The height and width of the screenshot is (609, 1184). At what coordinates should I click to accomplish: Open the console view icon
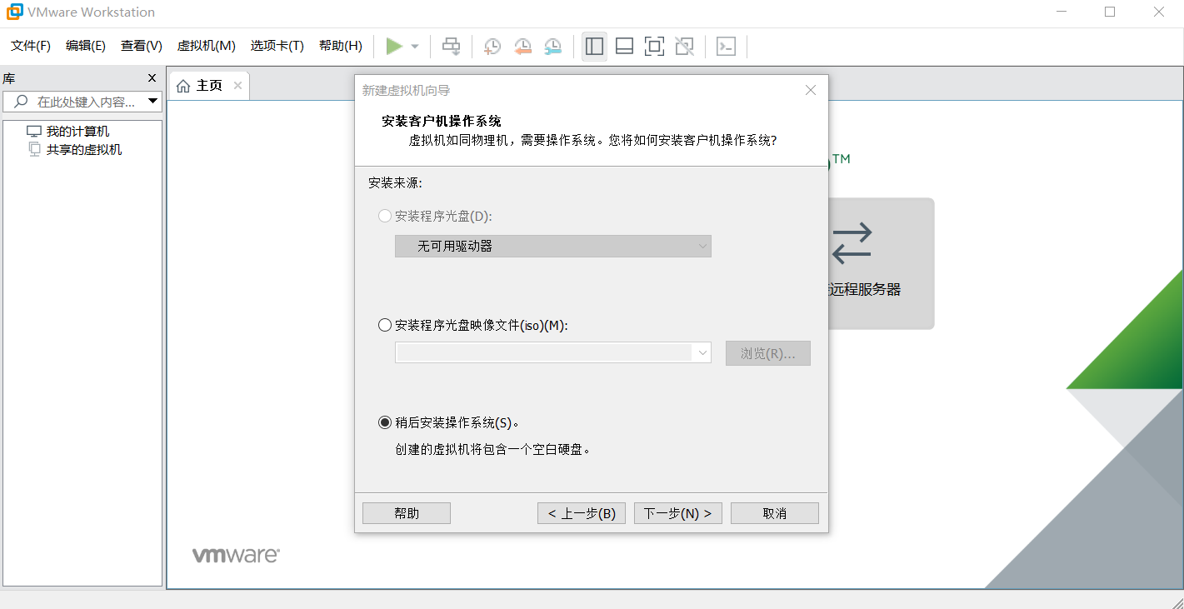(726, 47)
